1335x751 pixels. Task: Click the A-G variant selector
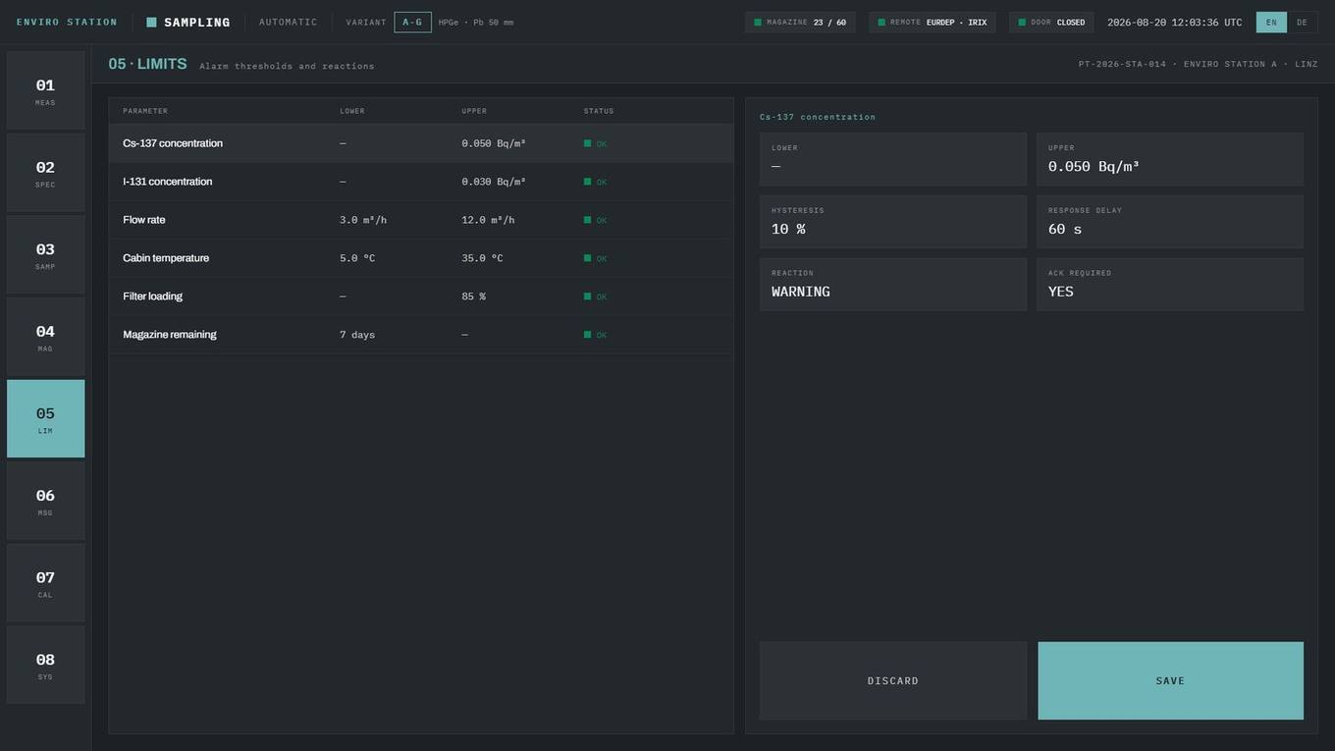(412, 22)
